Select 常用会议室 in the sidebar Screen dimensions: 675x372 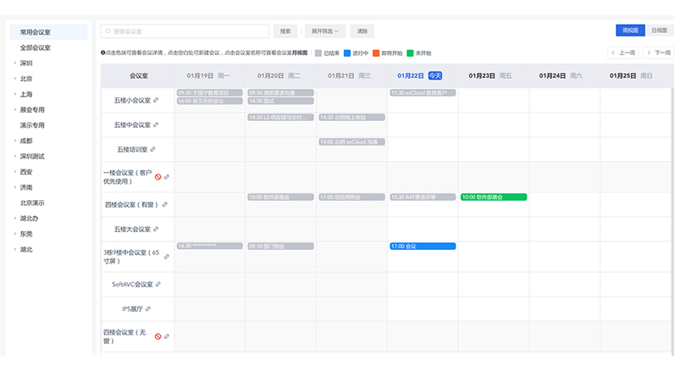pos(36,32)
